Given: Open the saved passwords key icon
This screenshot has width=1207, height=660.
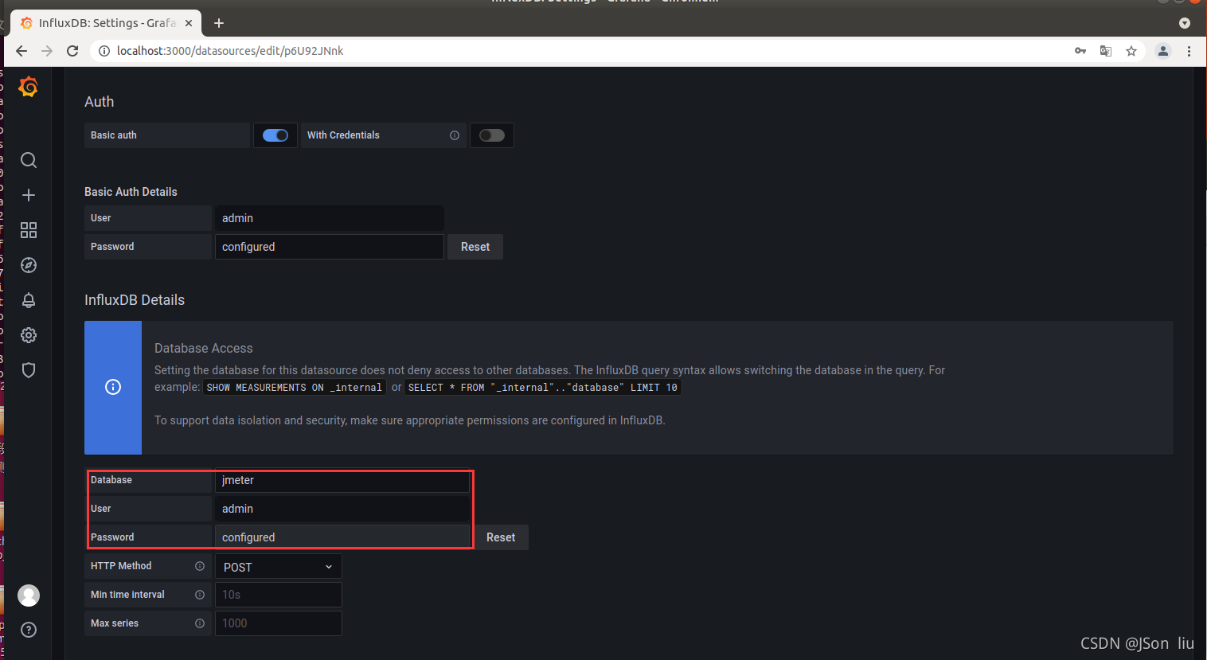Looking at the screenshot, I should [1080, 51].
